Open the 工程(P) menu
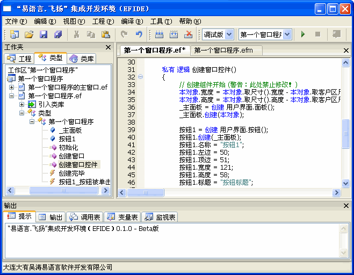The width and height of the screenshot is (354, 275). [103, 21]
